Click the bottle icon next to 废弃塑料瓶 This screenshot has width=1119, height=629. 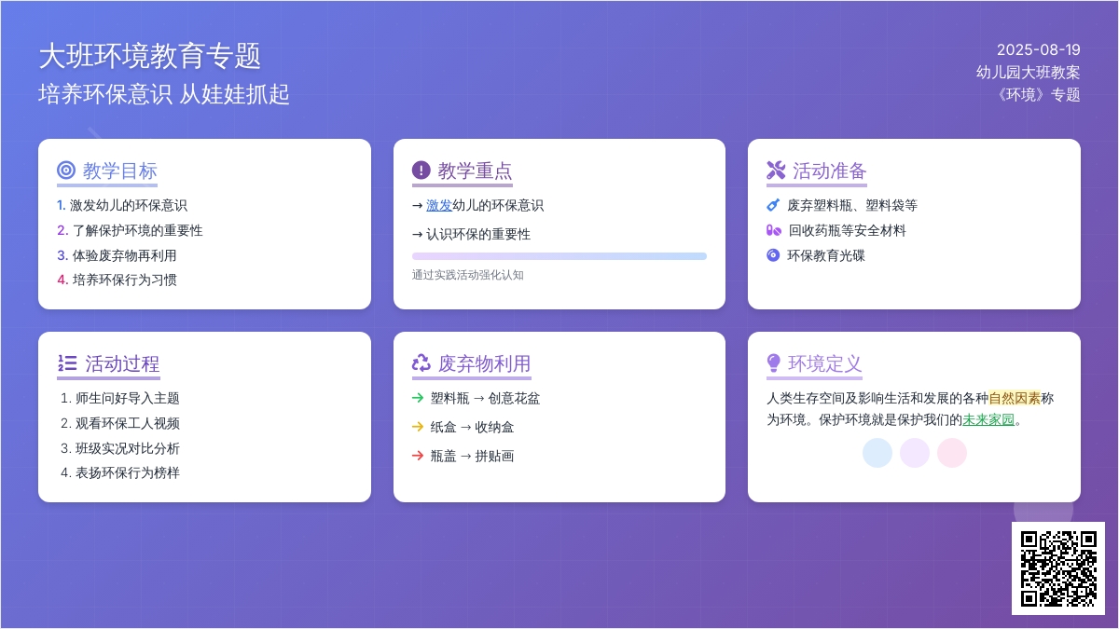pyautogui.click(x=773, y=205)
